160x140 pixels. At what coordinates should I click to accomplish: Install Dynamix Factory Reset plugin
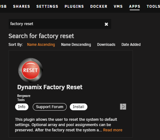pos(78,107)
